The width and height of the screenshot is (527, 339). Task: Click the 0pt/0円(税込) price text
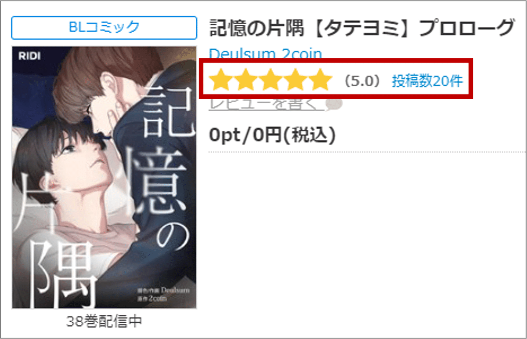272,136
